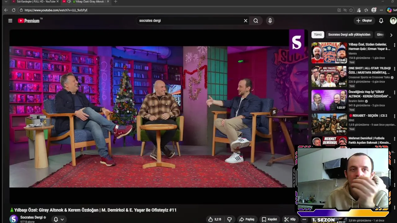Open Mehmet Demirkol Futbola Farklı Açıdan title
Image resolution: width=397 pixels, height=223 pixels.
[x=369, y=140]
